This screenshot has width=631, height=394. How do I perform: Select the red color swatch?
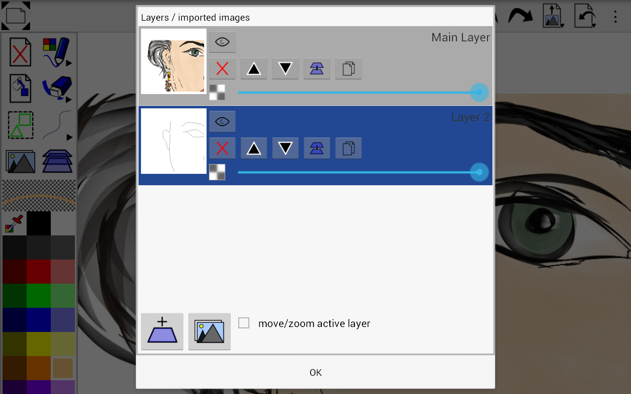pos(38,271)
